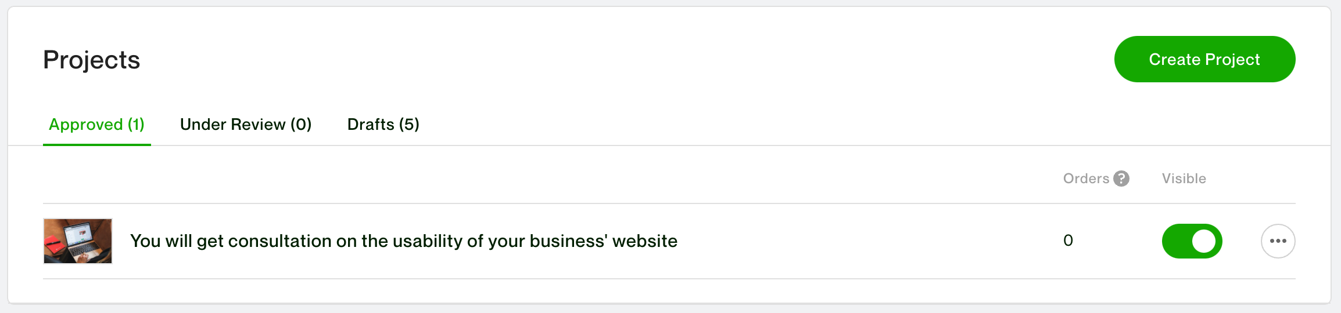1341x313 pixels.
Task: Click the green left side of the Visible switch
Action: pos(1176,241)
